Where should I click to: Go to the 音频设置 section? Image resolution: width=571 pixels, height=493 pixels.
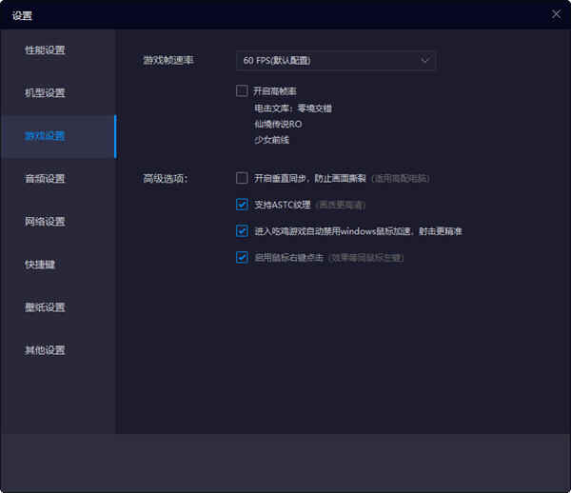(46, 179)
